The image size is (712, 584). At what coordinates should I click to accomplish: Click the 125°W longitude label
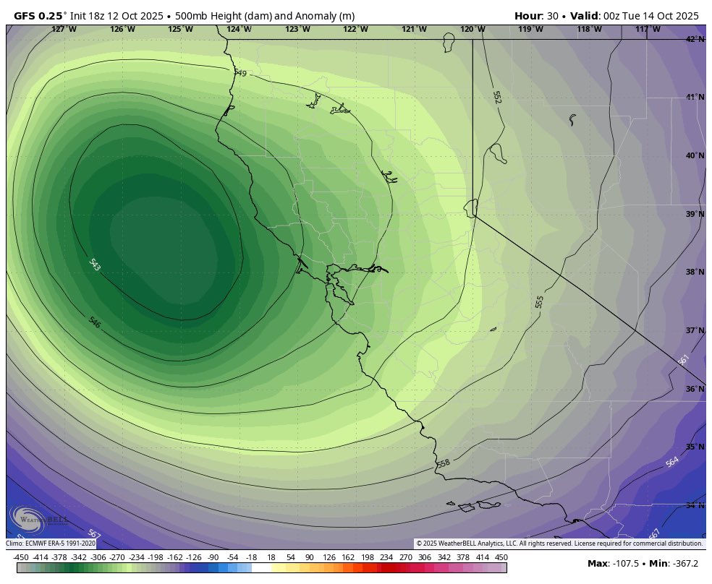(181, 29)
